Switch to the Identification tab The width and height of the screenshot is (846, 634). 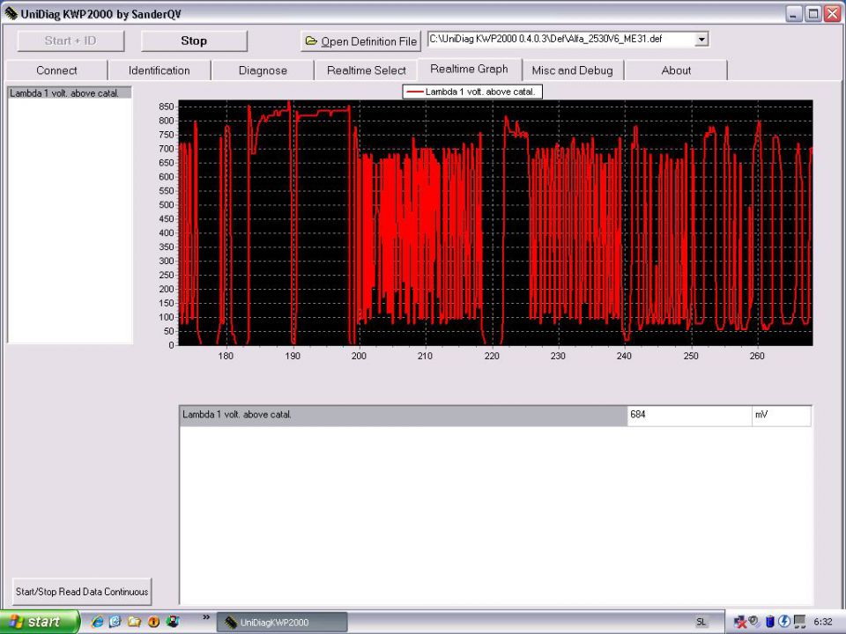click(x=160, y=70)
